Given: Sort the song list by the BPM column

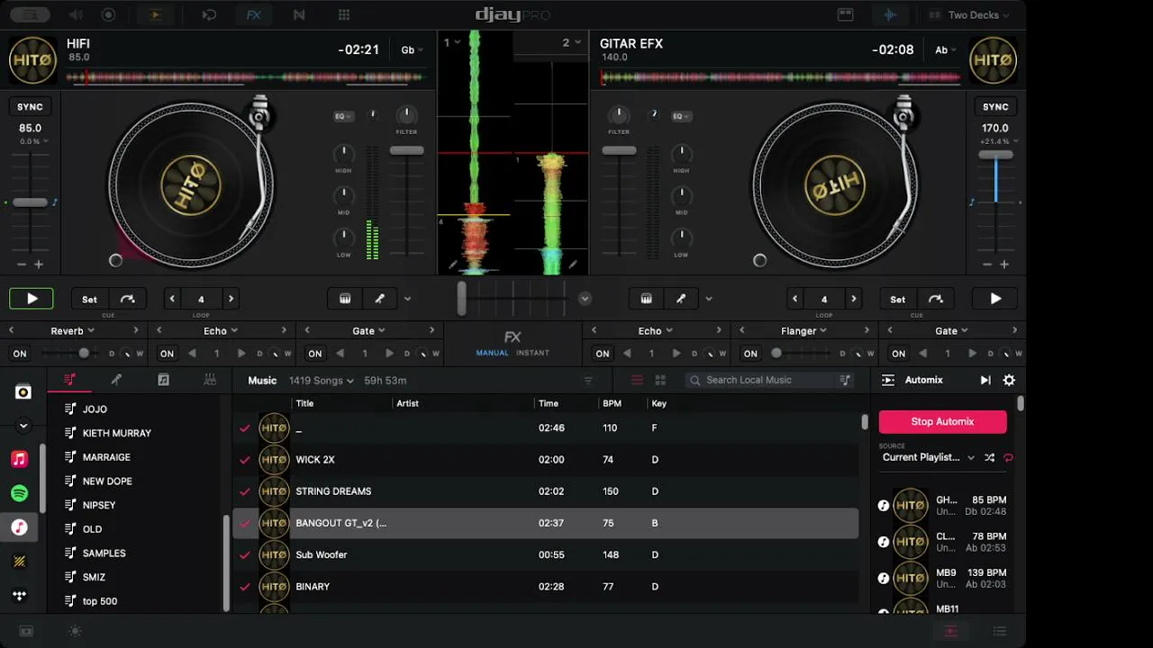Looking at the screenshot, I should pos(613,403).
